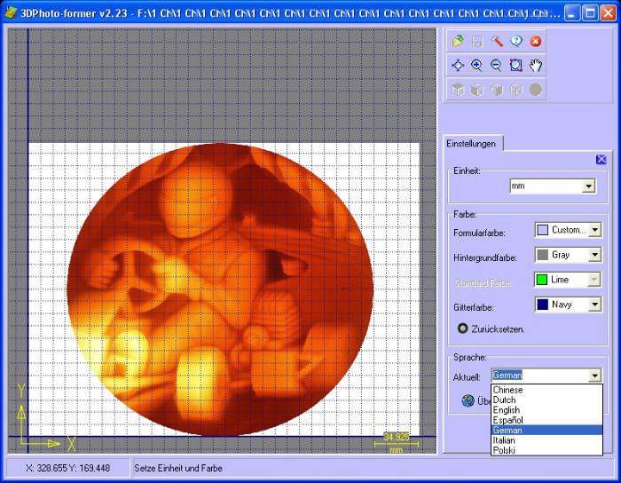Open settings with the hammer icon
This screenshot has height=483, width=621.
coord(497,41)
